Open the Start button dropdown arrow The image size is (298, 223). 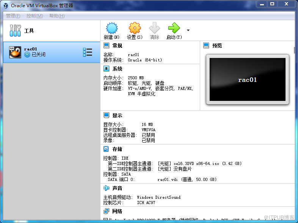pyautogui.click(x=188, y=30)
